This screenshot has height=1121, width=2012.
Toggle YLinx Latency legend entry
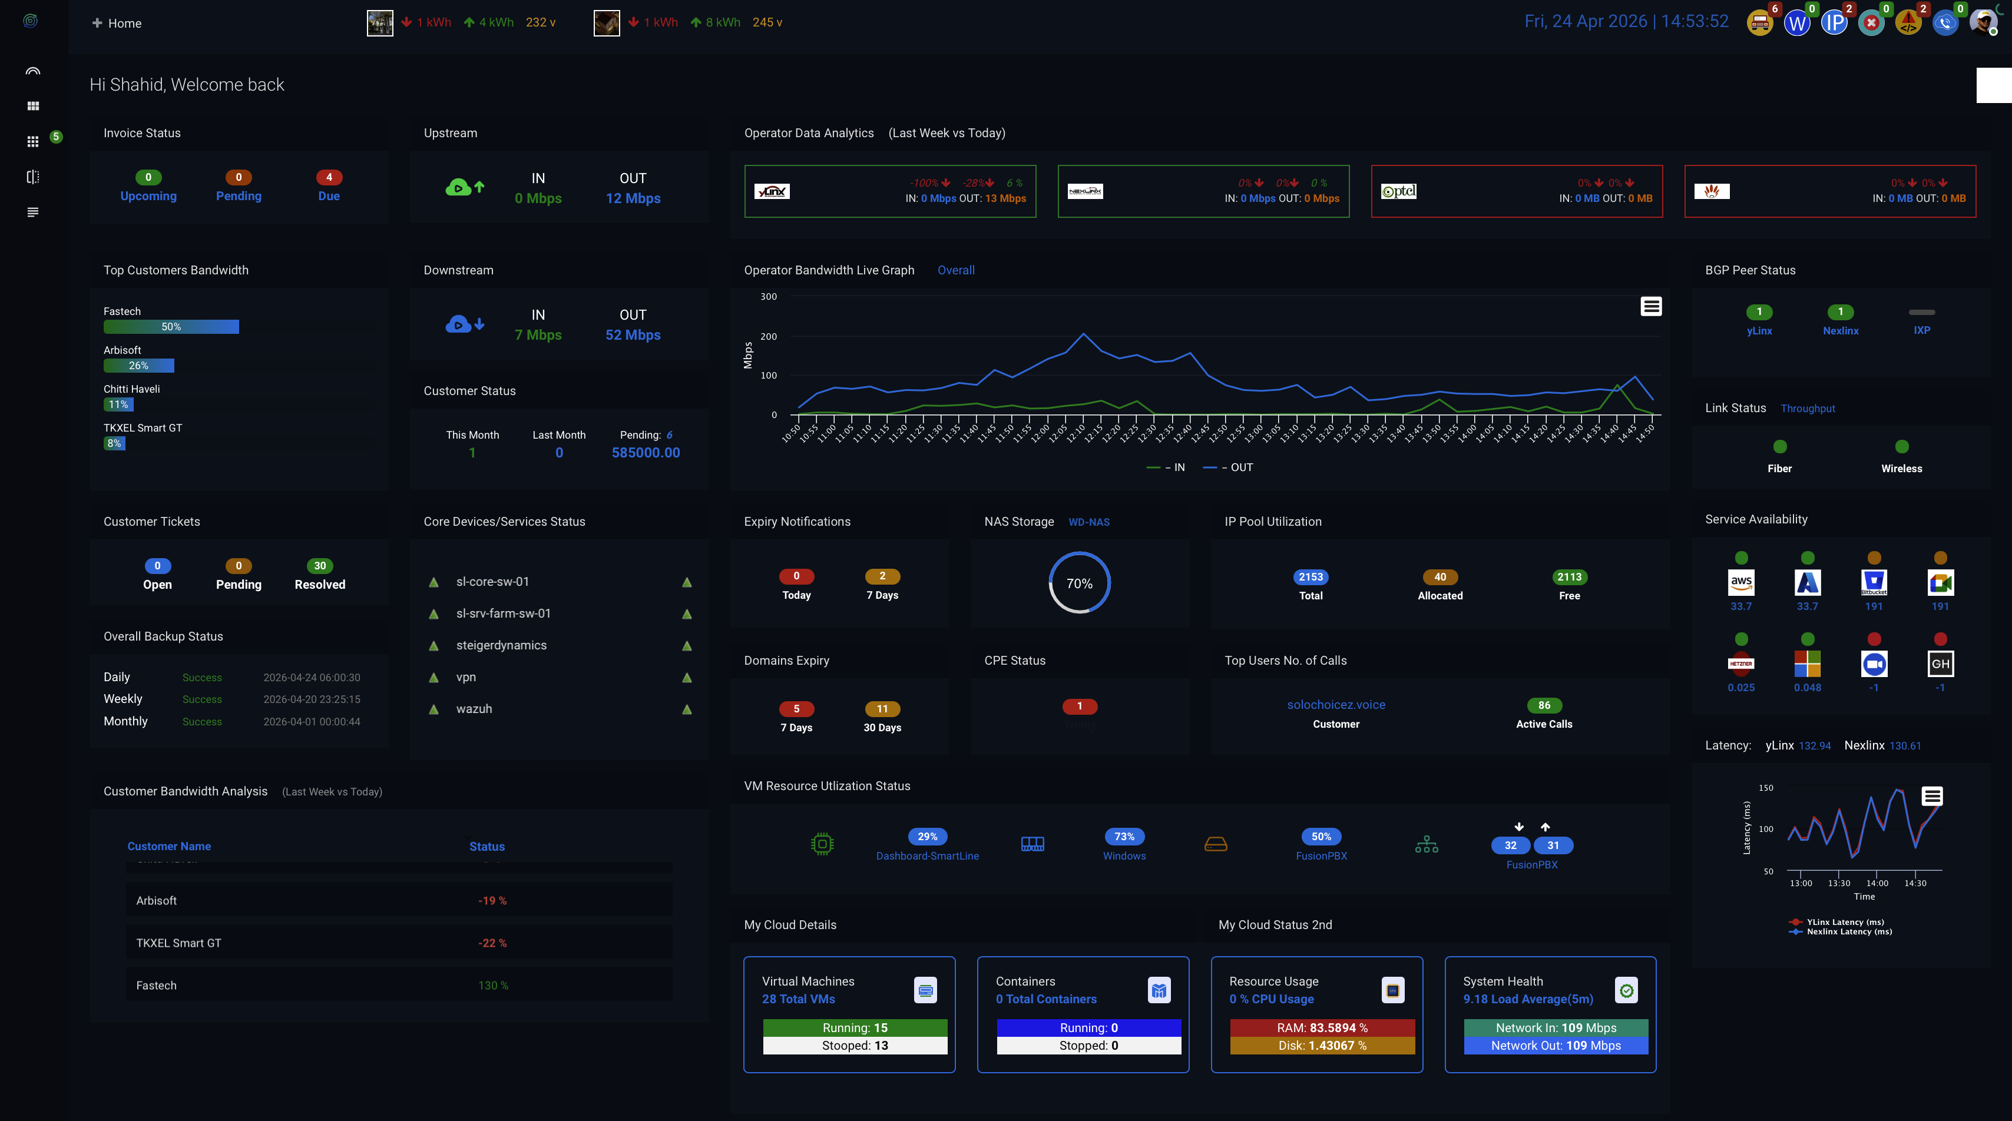tap(1836, 922)
